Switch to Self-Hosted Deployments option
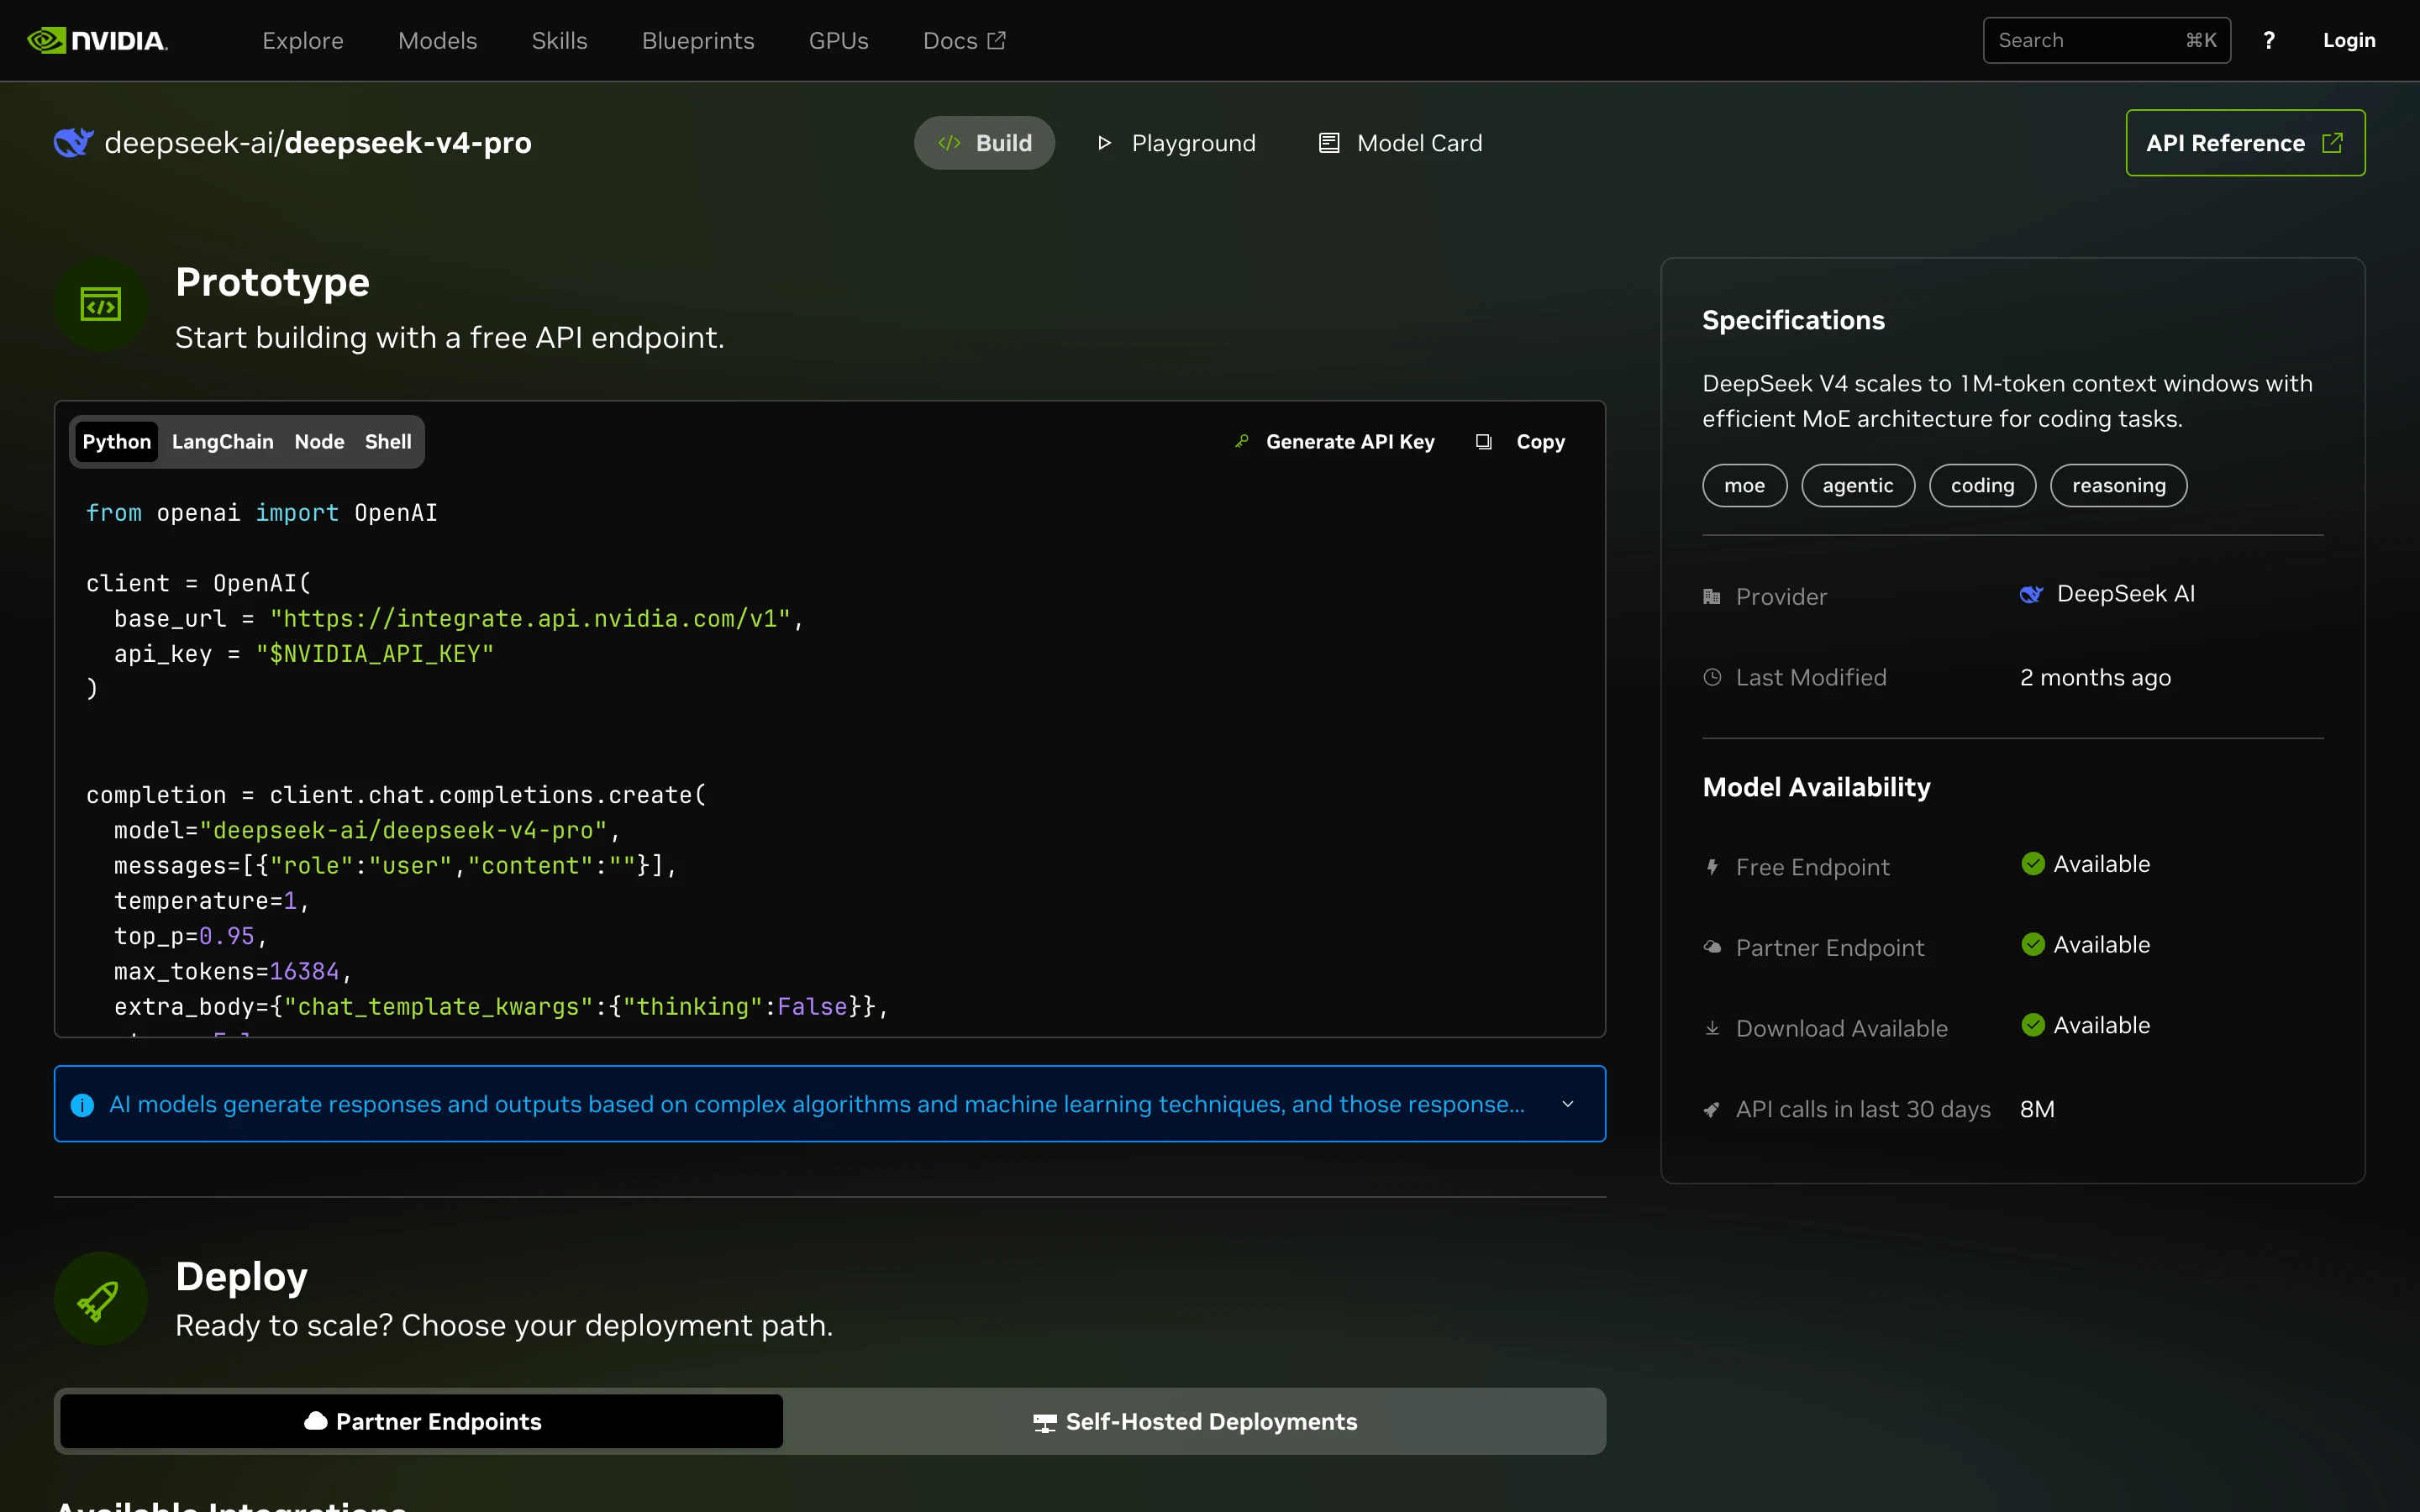 click(x=1194, y=1421)
